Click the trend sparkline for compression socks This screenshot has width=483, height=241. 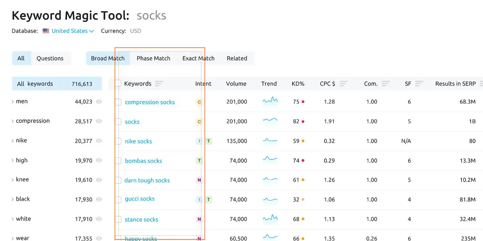pos(270,100)
